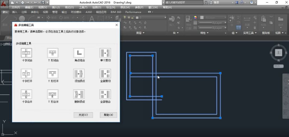Click the Line tool in the ribbon
Image resolution: width=289 pixels, height=137 pixels.
tap(5, 19)
